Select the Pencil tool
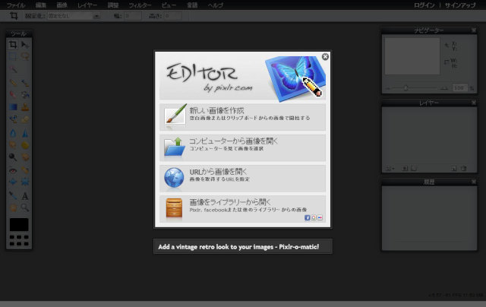This screenshot has height=307, width=486. (13, 83)
